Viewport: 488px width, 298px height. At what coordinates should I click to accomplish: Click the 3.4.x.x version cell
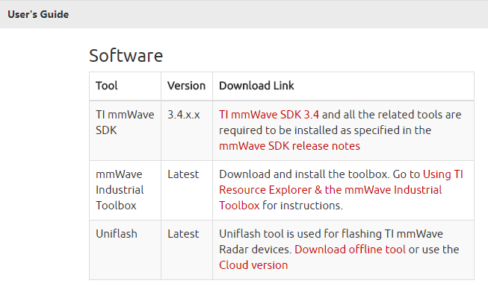183,115
